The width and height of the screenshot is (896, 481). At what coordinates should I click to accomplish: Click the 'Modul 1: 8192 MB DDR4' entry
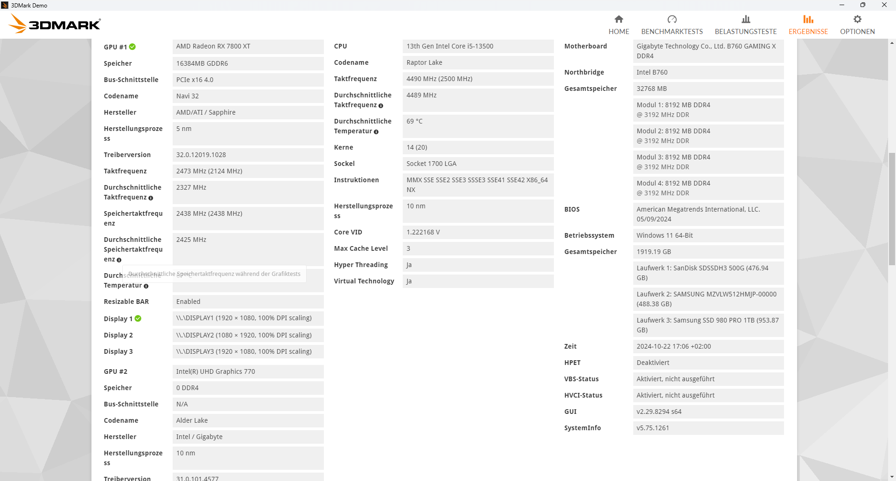click(708, 110)
